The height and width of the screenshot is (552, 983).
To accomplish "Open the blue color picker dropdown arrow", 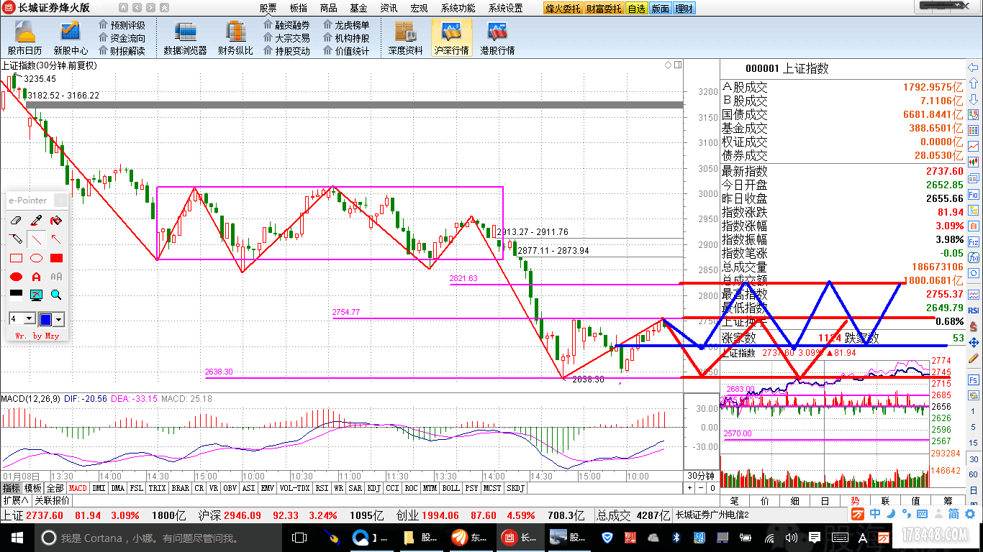I will [x=59, y=319].
